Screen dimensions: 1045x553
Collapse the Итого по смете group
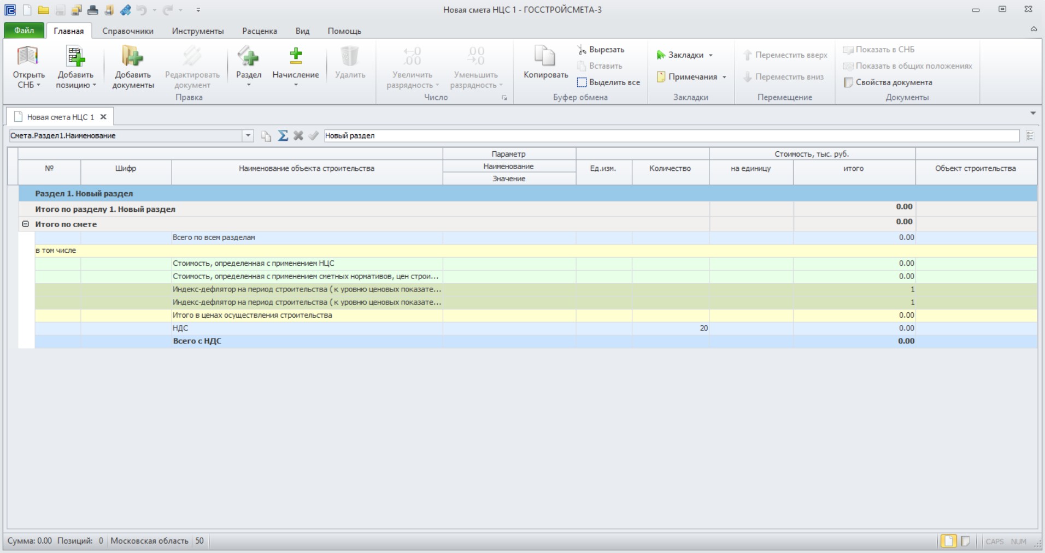[x=25, y=224]
